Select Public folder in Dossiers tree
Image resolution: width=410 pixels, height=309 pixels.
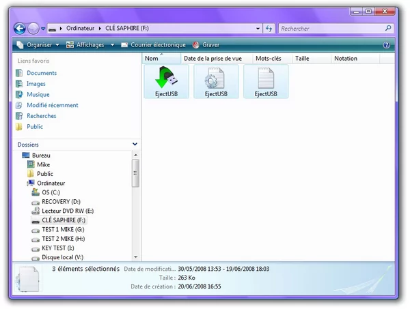pyautogui.click(x=45, y=174)
